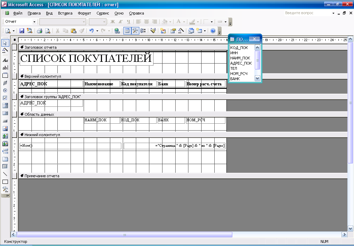The image size is (354, 246).
Task: Select the pointer (Select Objects) tool
Action: point(5,42)
